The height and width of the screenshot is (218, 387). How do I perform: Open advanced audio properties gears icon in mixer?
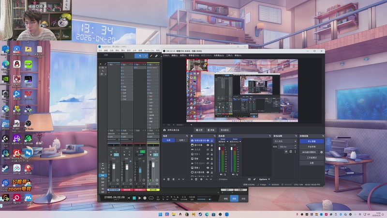pyautogui.click(x=254, y=179)
